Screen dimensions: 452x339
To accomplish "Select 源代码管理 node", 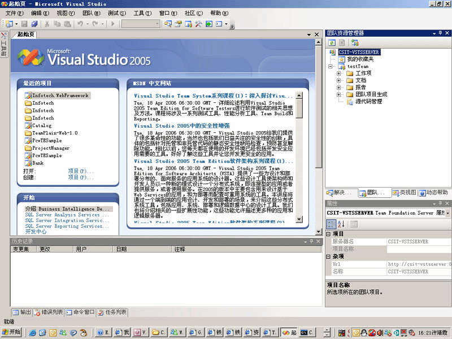I will click(x=368, y=102).
